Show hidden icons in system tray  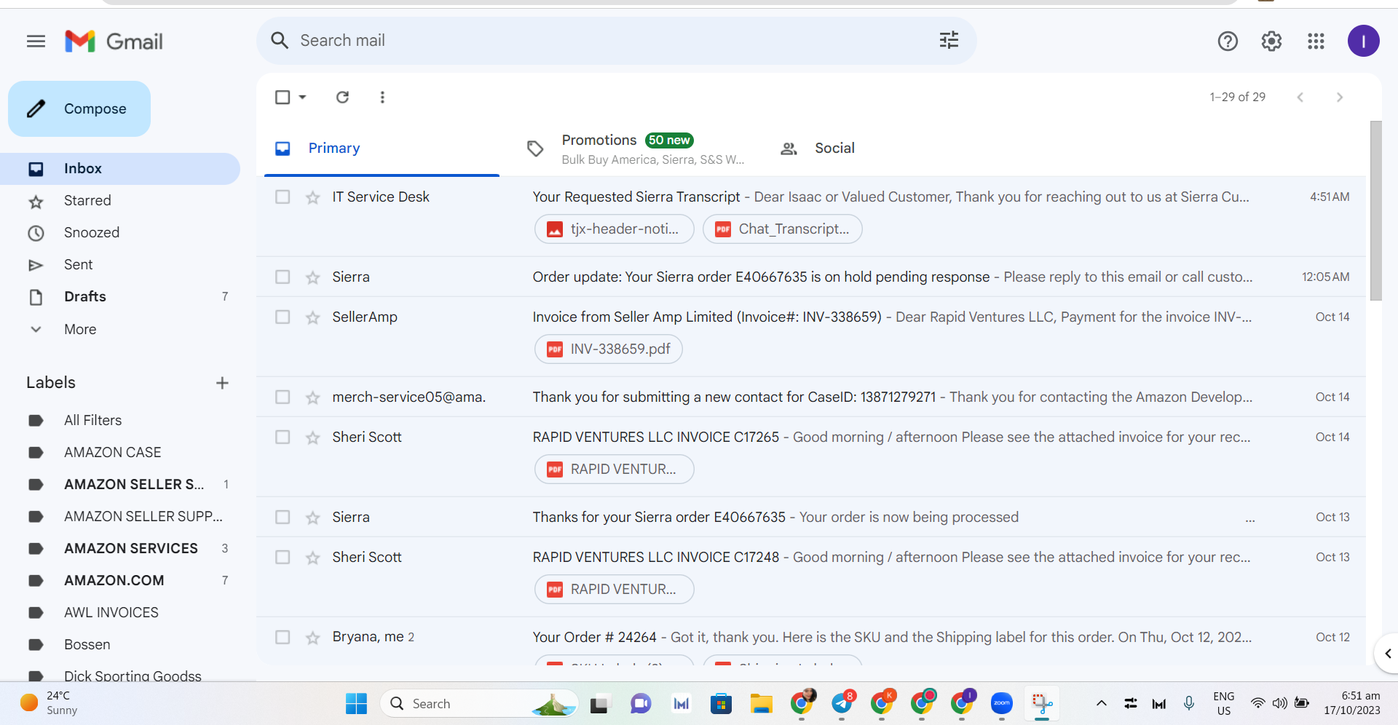[1102, 703]
